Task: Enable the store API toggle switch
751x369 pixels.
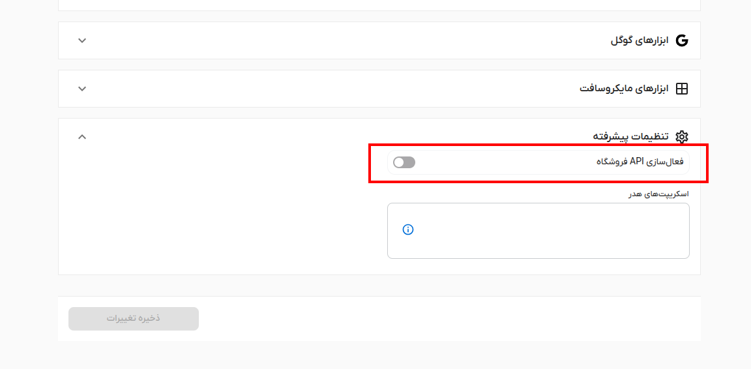Action: click(404, 162)
